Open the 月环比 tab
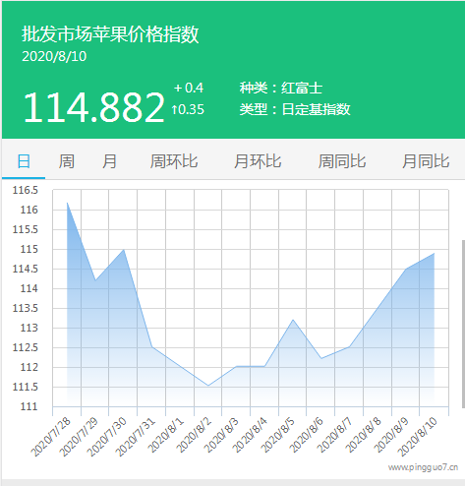465x486 pixels. (x=258, y=161)
